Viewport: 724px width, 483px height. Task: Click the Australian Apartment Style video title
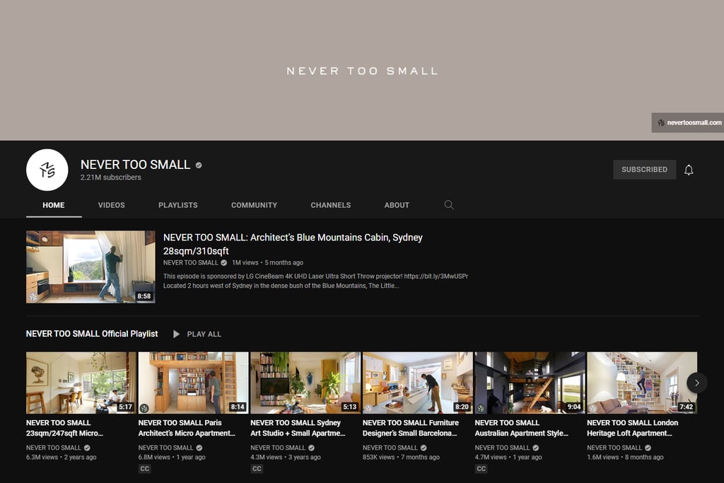coord(522,428)
